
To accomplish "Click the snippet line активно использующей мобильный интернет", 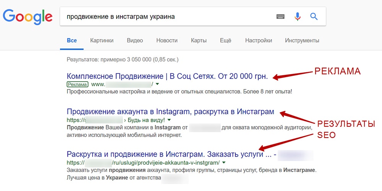I will click(124, 135).
